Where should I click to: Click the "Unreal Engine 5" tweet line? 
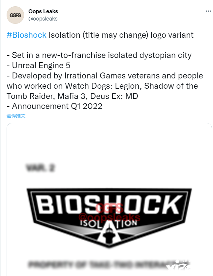[38, 66]
